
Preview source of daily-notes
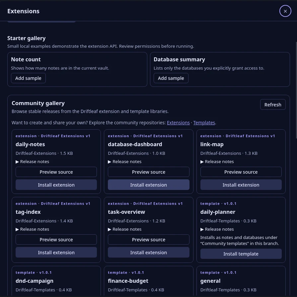(x=56, y=172)
